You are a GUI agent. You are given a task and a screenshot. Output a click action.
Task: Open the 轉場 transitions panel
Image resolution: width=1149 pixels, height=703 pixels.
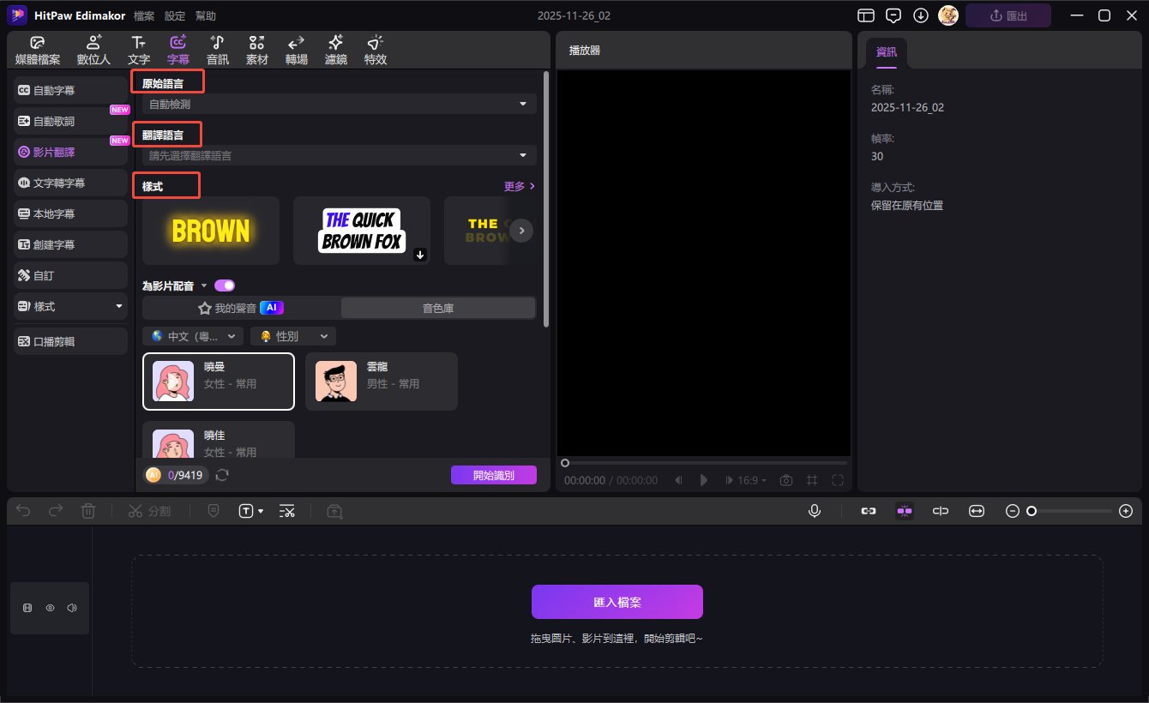tap(297, 51)
